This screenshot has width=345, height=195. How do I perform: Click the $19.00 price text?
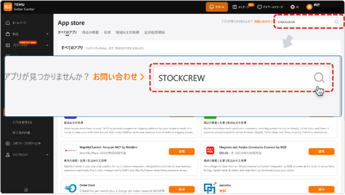click(223, 153)
